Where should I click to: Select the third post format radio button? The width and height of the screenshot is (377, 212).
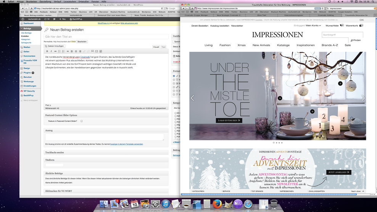[x=174, y=84]
